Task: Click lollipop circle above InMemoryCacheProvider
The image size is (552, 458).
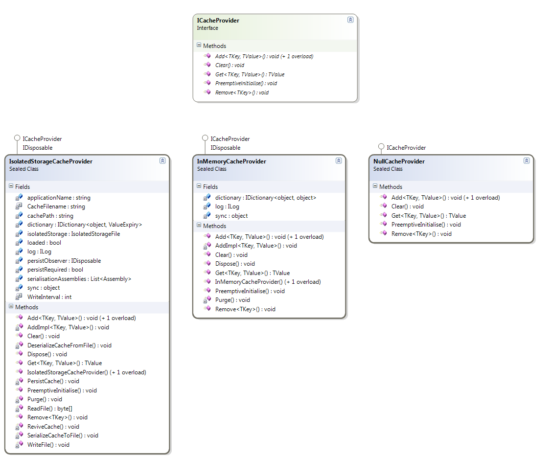Action: point(205,137)
